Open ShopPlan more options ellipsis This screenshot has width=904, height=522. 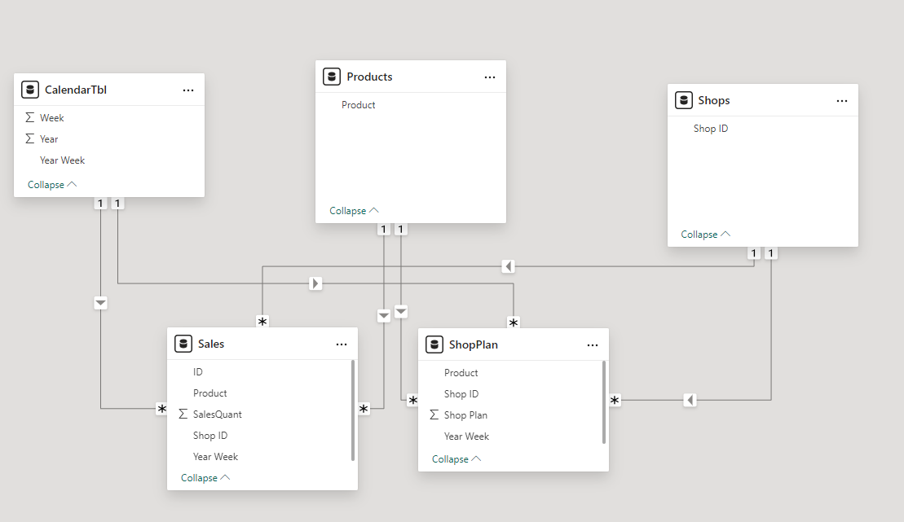pyautogui.click(x=592, y=345)
